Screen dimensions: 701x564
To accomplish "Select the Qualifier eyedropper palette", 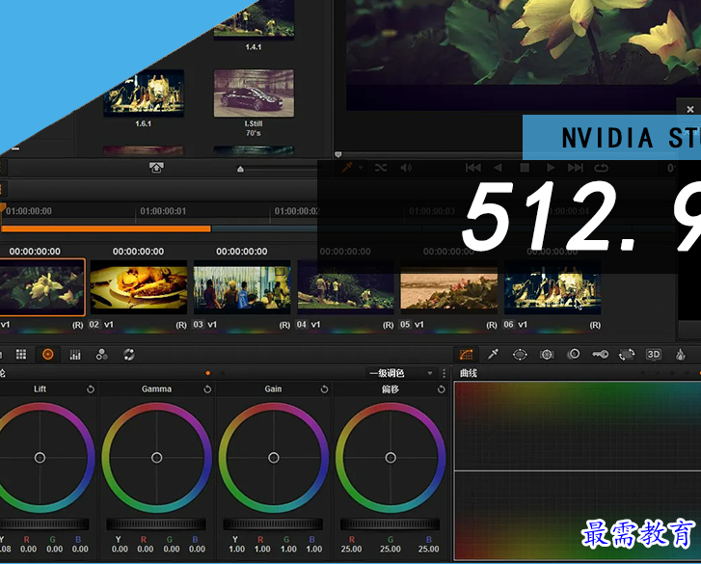I will tap(493, 355).
